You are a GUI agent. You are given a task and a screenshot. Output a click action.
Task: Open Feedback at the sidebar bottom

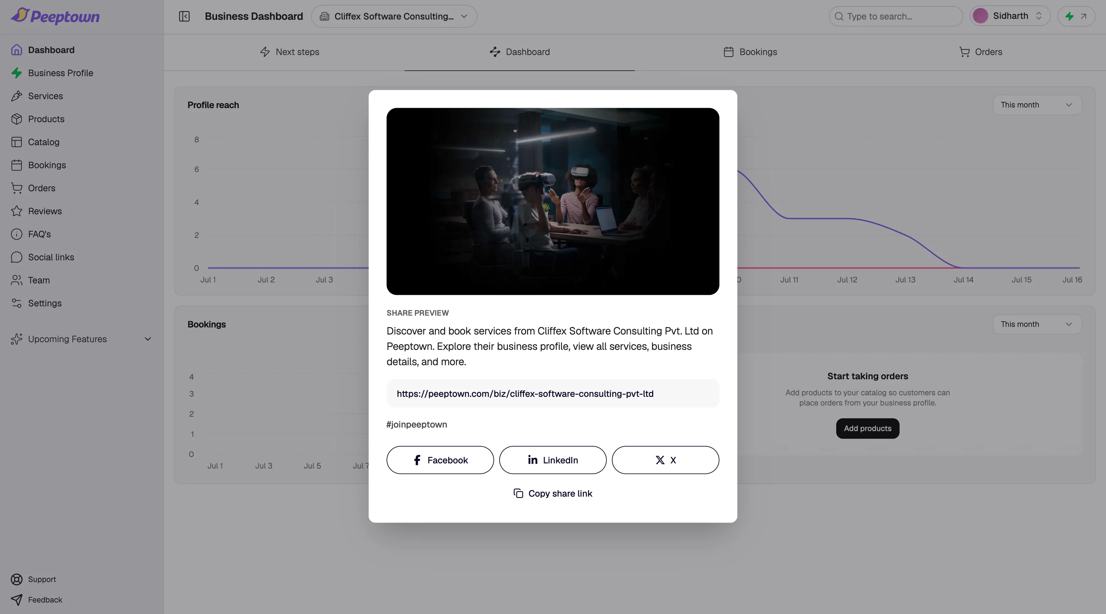pos(36,600)
